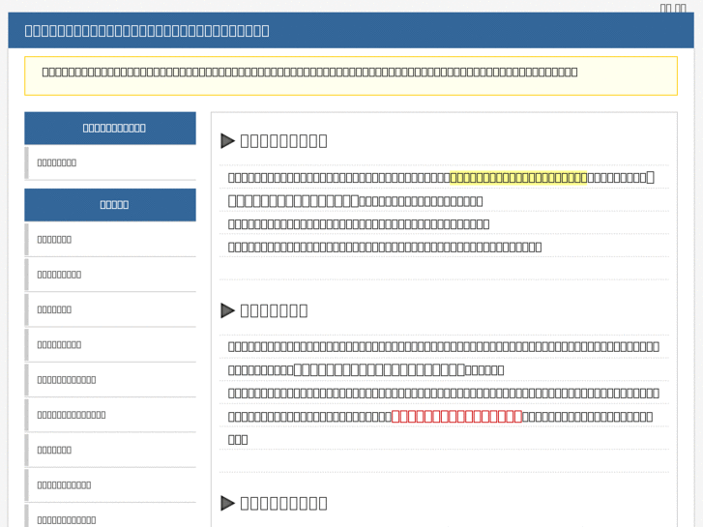Click the page title in the blue banner
Image resolution: width=703 pixels, height=527 pixels.
click(x=147, y=31)
